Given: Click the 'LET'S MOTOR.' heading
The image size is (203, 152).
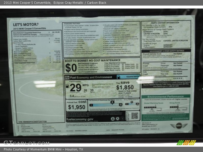Looking at the screenshot, I should click(x=26, y=24).
